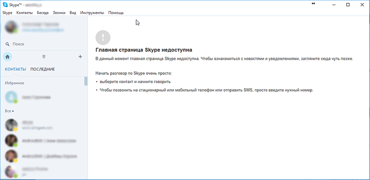Go to the Skype home icon
370x180 pixels.
tap(8, 57)
